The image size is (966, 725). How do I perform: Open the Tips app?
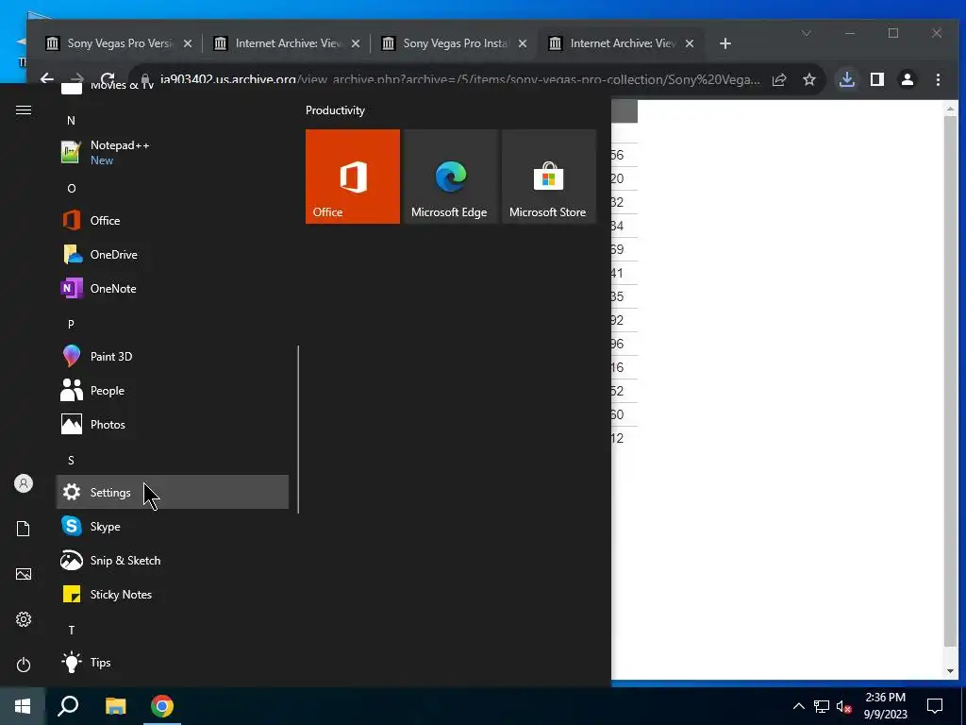173,662
